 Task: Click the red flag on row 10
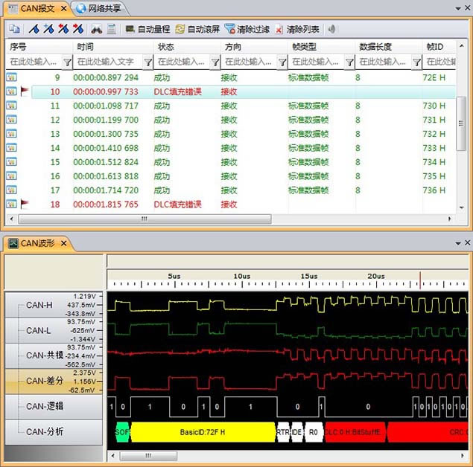coord(25,91)
